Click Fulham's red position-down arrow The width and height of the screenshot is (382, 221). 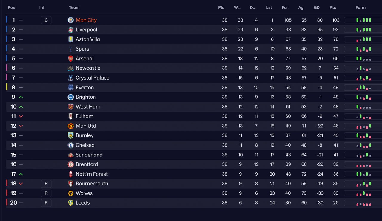point(21,116)
